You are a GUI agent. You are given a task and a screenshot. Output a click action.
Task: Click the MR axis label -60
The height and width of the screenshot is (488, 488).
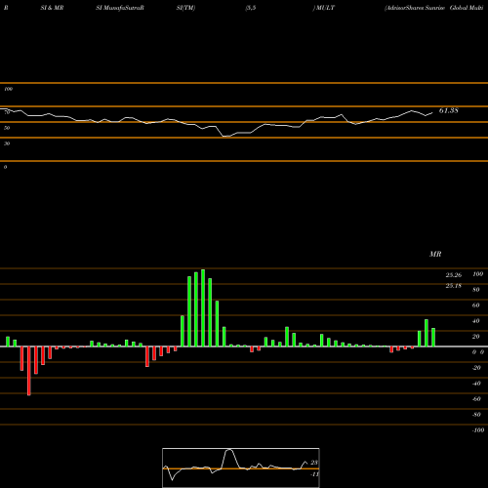pos(476,399)
